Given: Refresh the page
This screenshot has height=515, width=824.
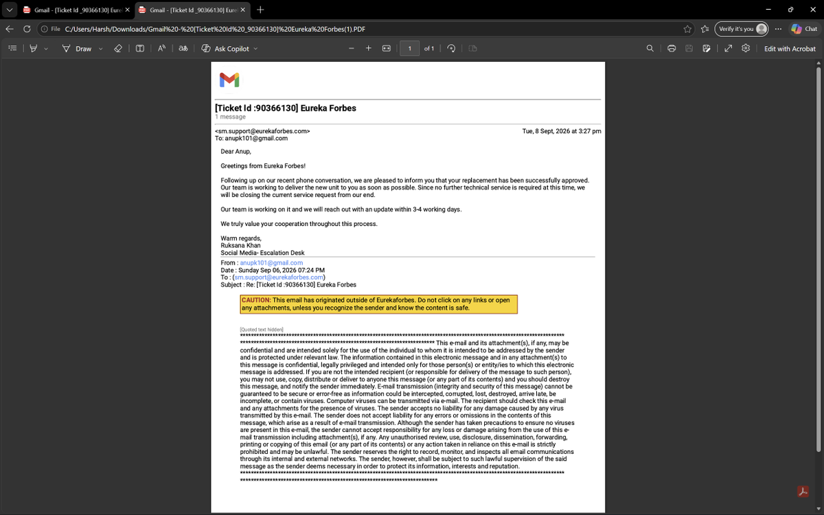Looking at the screenshot, I should (x=27, y=29).
